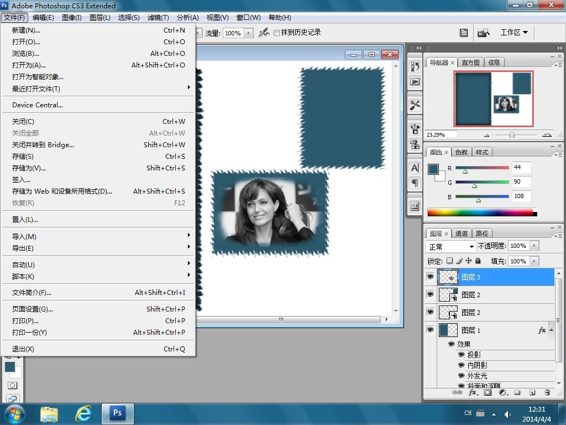Hide the 投影 drop shadow effect
Screen dimensions: 566x425
[461, 355]
